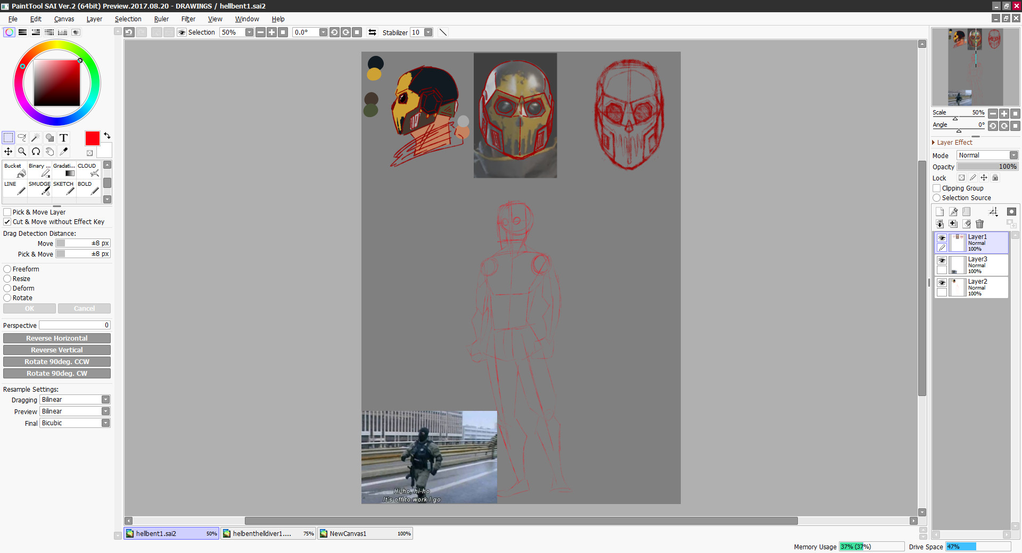1022x553 pixels.
Task: Clear the selected layer icon
Action: point(967,224)
